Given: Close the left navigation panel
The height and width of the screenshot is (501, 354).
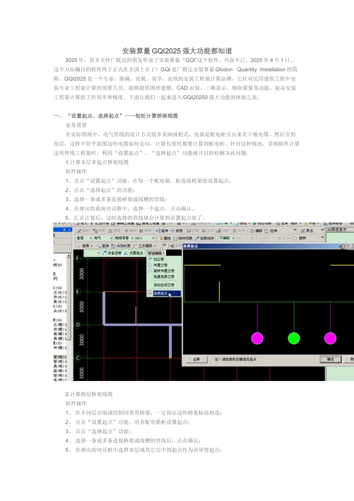Looking at the screenshot, I should click(x=69, y=230).
